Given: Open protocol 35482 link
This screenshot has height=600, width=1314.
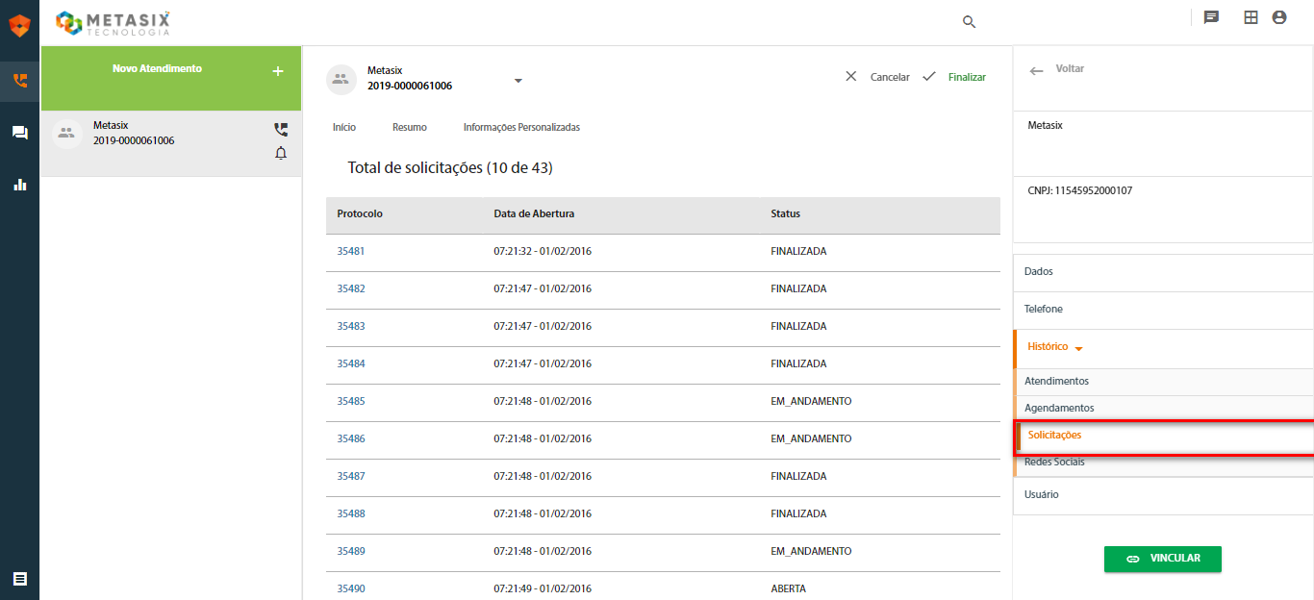Looking at the screenshot, I should pos(351,288).
